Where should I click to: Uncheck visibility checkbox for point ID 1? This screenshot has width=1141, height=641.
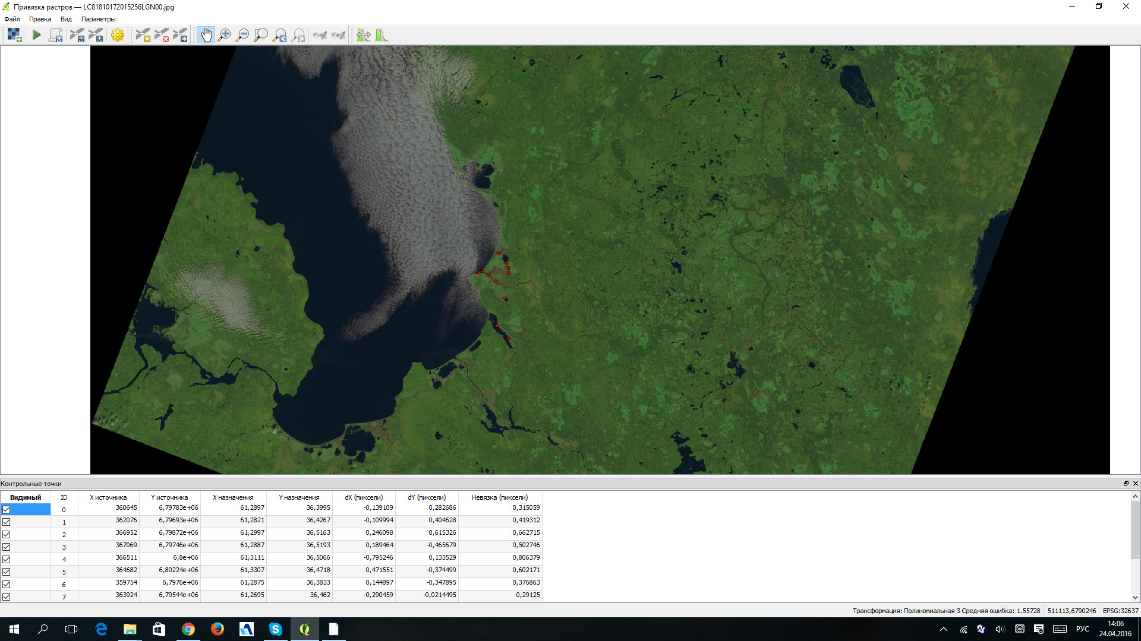[x=7, y=522]
